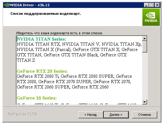Click the scrollbar up arrow

[x=144, y=38]
